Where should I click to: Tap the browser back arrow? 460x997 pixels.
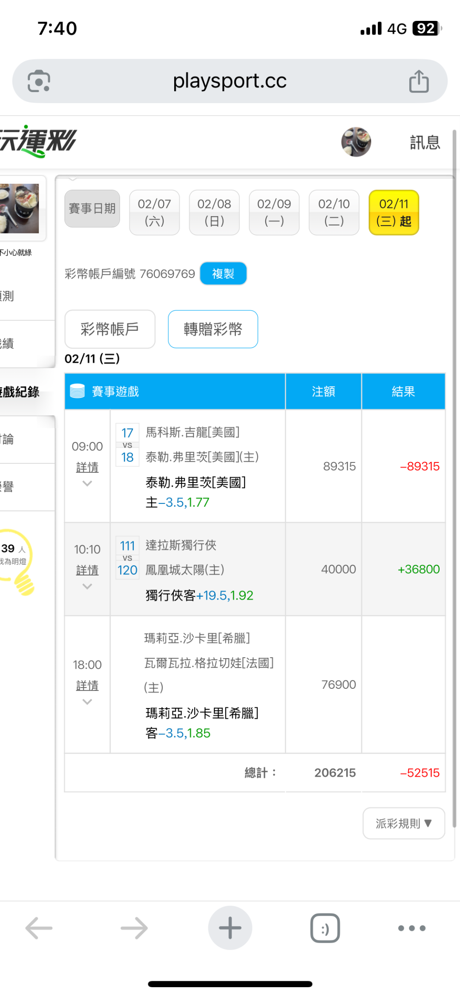(39, 928)
